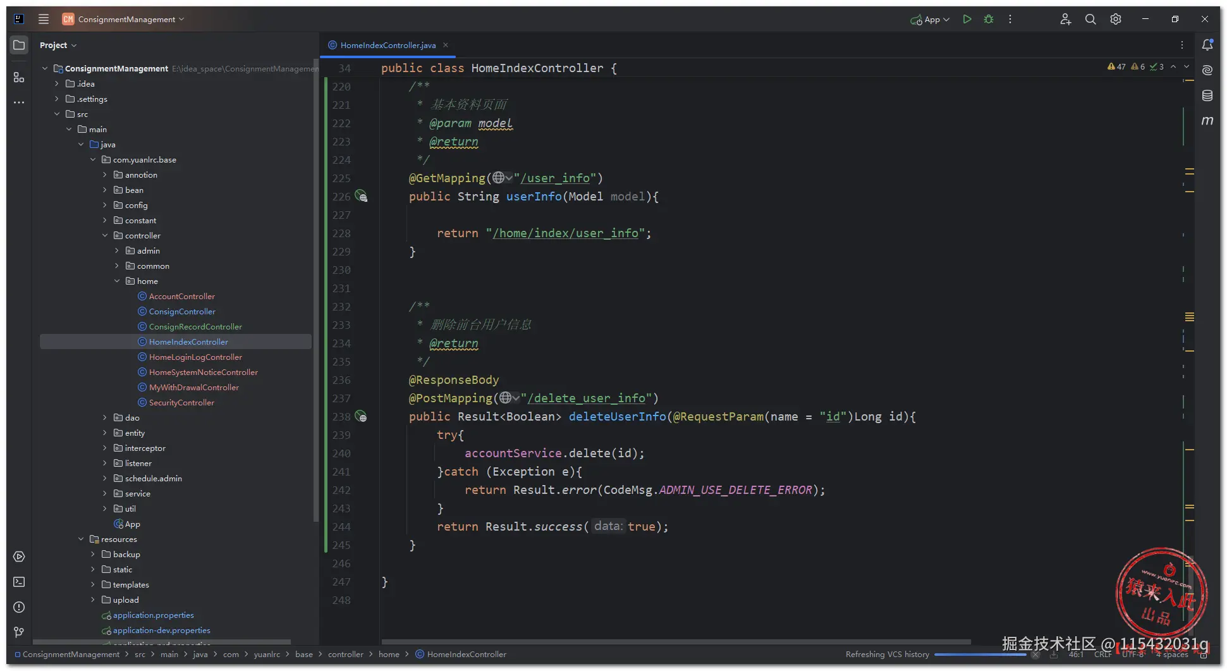Run the App configuration

point(967,20)
